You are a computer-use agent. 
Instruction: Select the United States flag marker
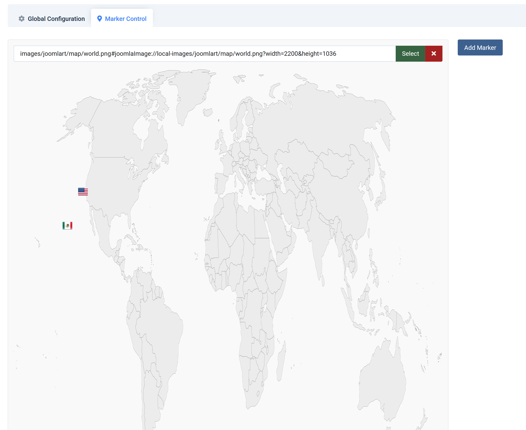pos(83,192)
